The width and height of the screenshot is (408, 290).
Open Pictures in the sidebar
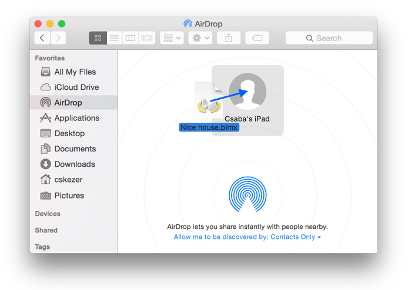click(73, 195)
